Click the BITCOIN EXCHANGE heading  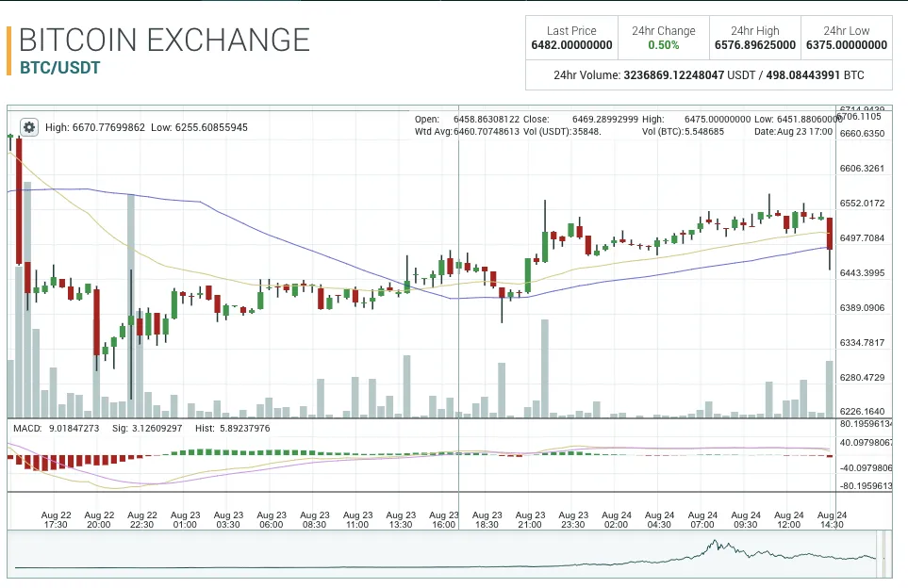coord(164,40)
